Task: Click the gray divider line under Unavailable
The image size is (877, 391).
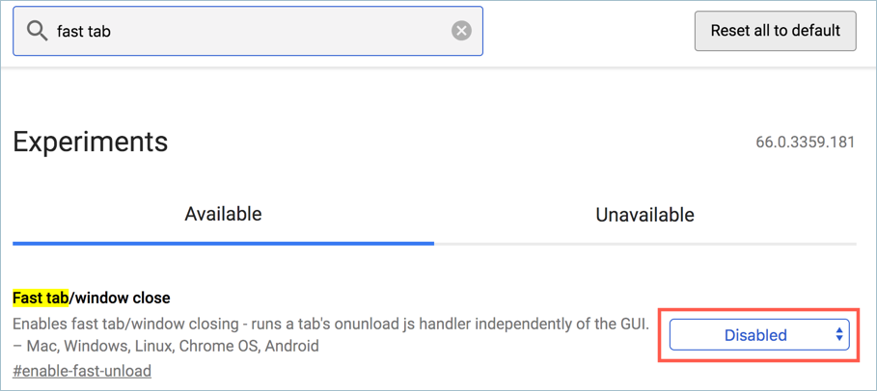Action: (644, 244)
